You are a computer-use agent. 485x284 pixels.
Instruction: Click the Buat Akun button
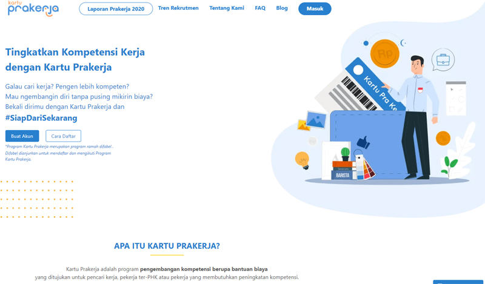[22, 136]
